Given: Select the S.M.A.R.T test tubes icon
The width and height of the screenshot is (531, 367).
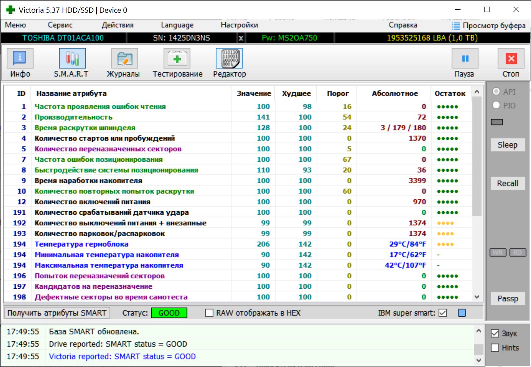Looking at the screenshot, I should tap(72, 59).
